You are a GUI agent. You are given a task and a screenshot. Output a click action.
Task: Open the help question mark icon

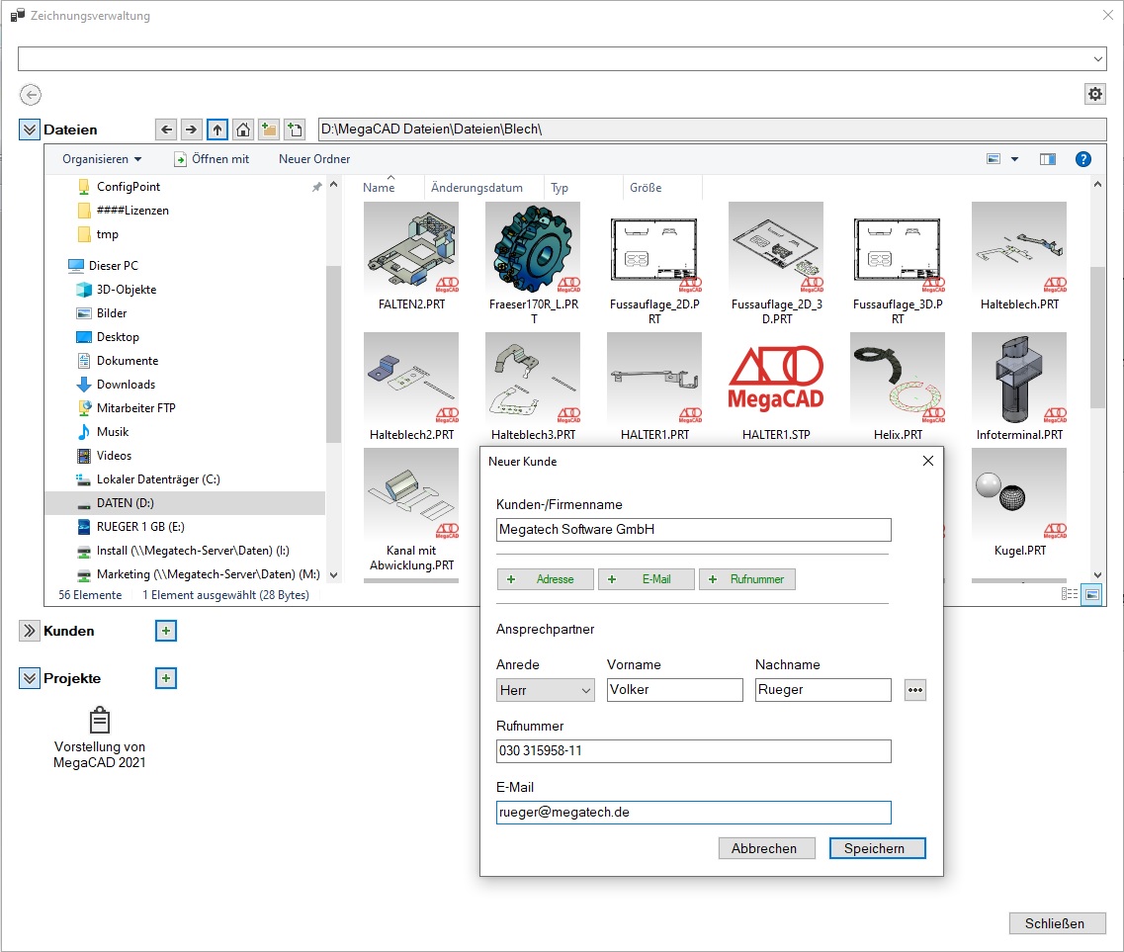click(x=1082, y=159)
